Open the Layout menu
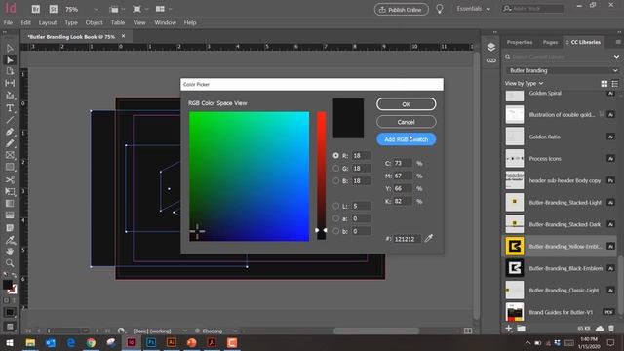 click(48, 22)
